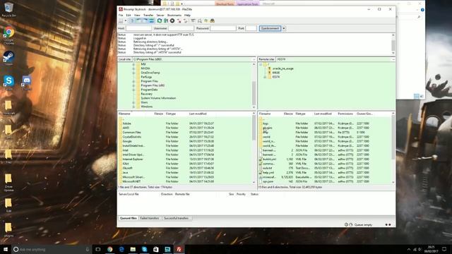Open the View menu
Viewport: 452px width, 254px height.
137,15
